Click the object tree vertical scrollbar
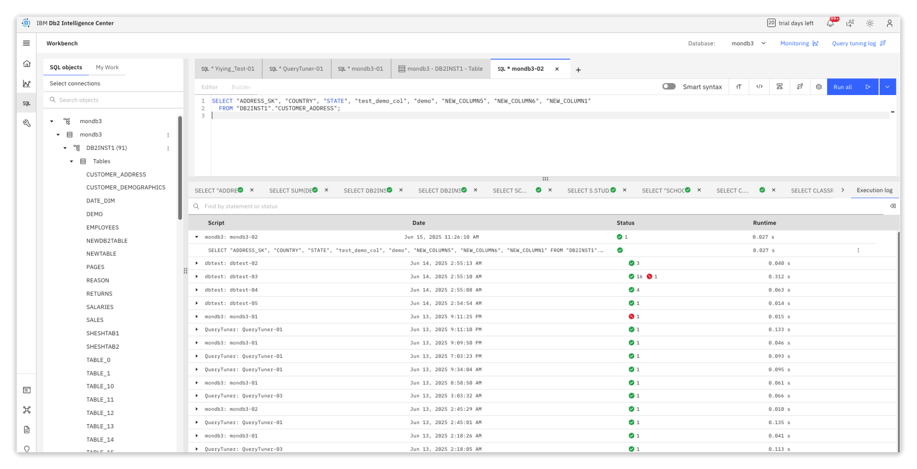The height and width of the screenshot is (469, 917). click(180, 168)
